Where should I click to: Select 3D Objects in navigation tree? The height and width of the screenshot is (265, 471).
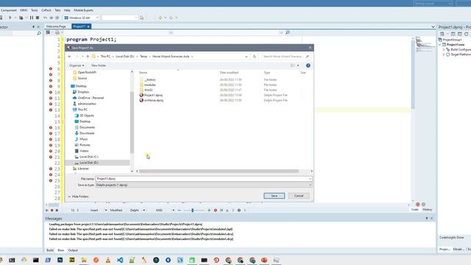(x=87, y=116)
